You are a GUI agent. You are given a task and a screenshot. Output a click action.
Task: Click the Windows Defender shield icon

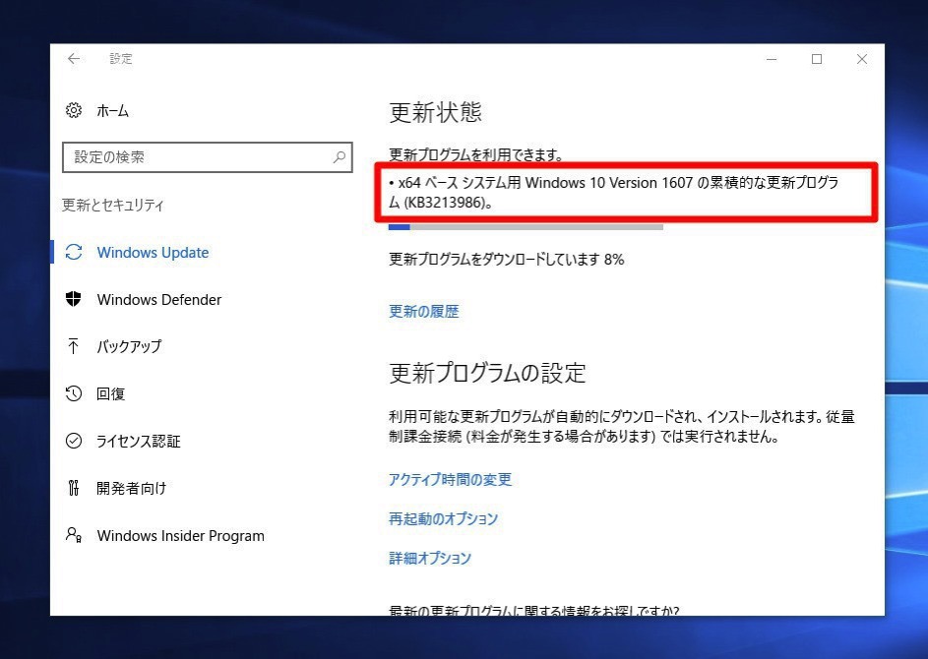[x=74, y=299]
